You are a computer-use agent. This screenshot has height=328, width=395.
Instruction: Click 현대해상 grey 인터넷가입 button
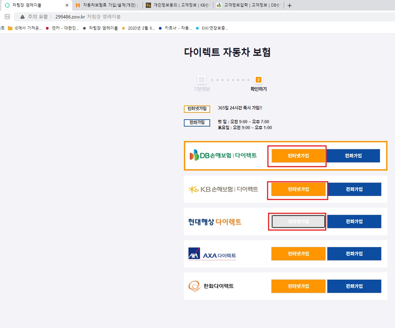tap(298, 222)
